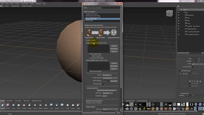Screen dimensions: 204x115
Task: Select Vector Displacement Map in list
Action: (x=93, y=17)
